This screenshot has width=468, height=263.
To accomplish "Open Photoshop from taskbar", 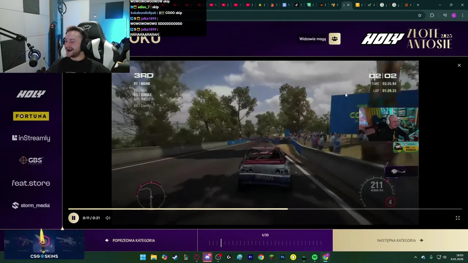I will [283, 257].
